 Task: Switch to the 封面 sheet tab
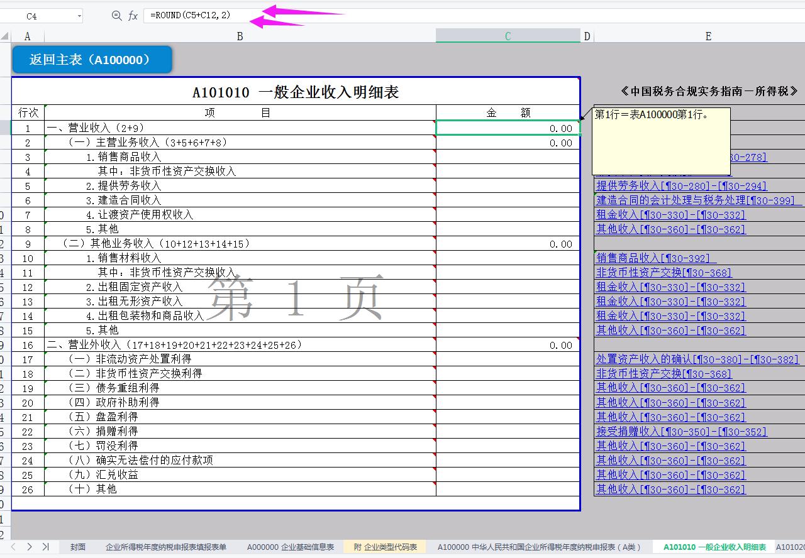tap(77, 547)
